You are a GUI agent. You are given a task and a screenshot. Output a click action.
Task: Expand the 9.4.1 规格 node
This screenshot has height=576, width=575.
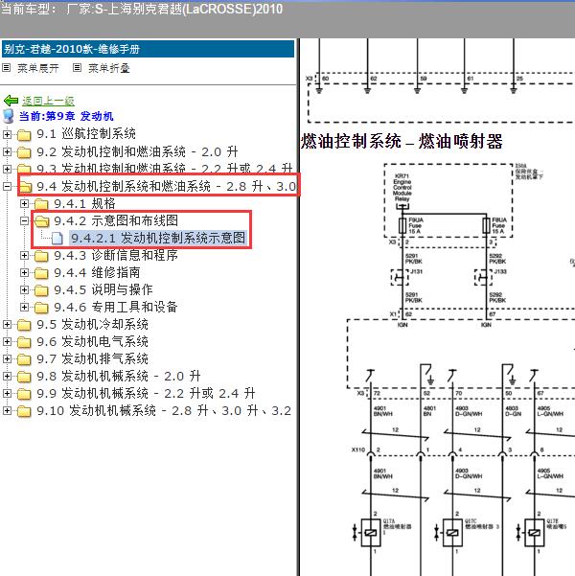coord(24,203)
